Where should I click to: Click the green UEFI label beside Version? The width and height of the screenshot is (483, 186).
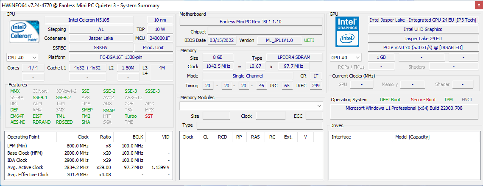click(309, 40)
